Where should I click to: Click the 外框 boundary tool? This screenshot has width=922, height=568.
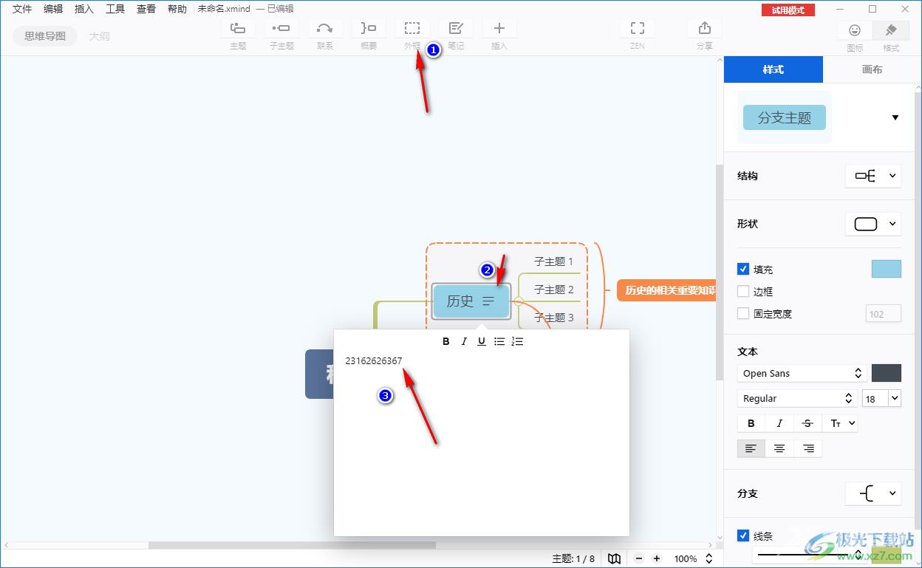click(412, 29)
